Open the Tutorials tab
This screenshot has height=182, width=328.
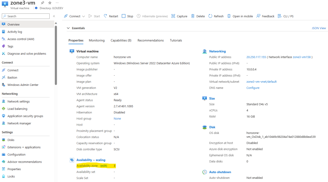pos(176,40)
